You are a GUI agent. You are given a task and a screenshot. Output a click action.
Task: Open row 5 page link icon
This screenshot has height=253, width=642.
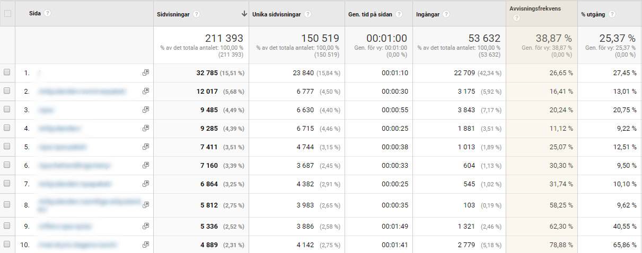tap(146, 147)
